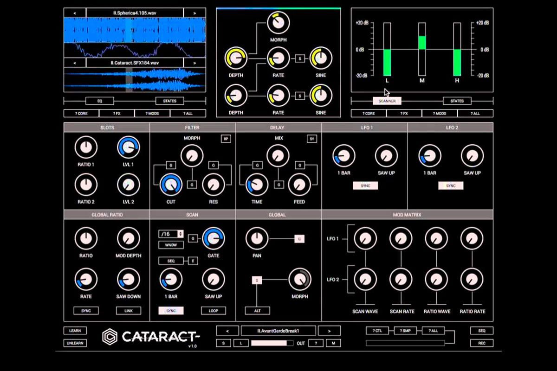Open the /16 division dropdown in SCAN
Viewport: 557px width, 371px height.
click(171, 234)
